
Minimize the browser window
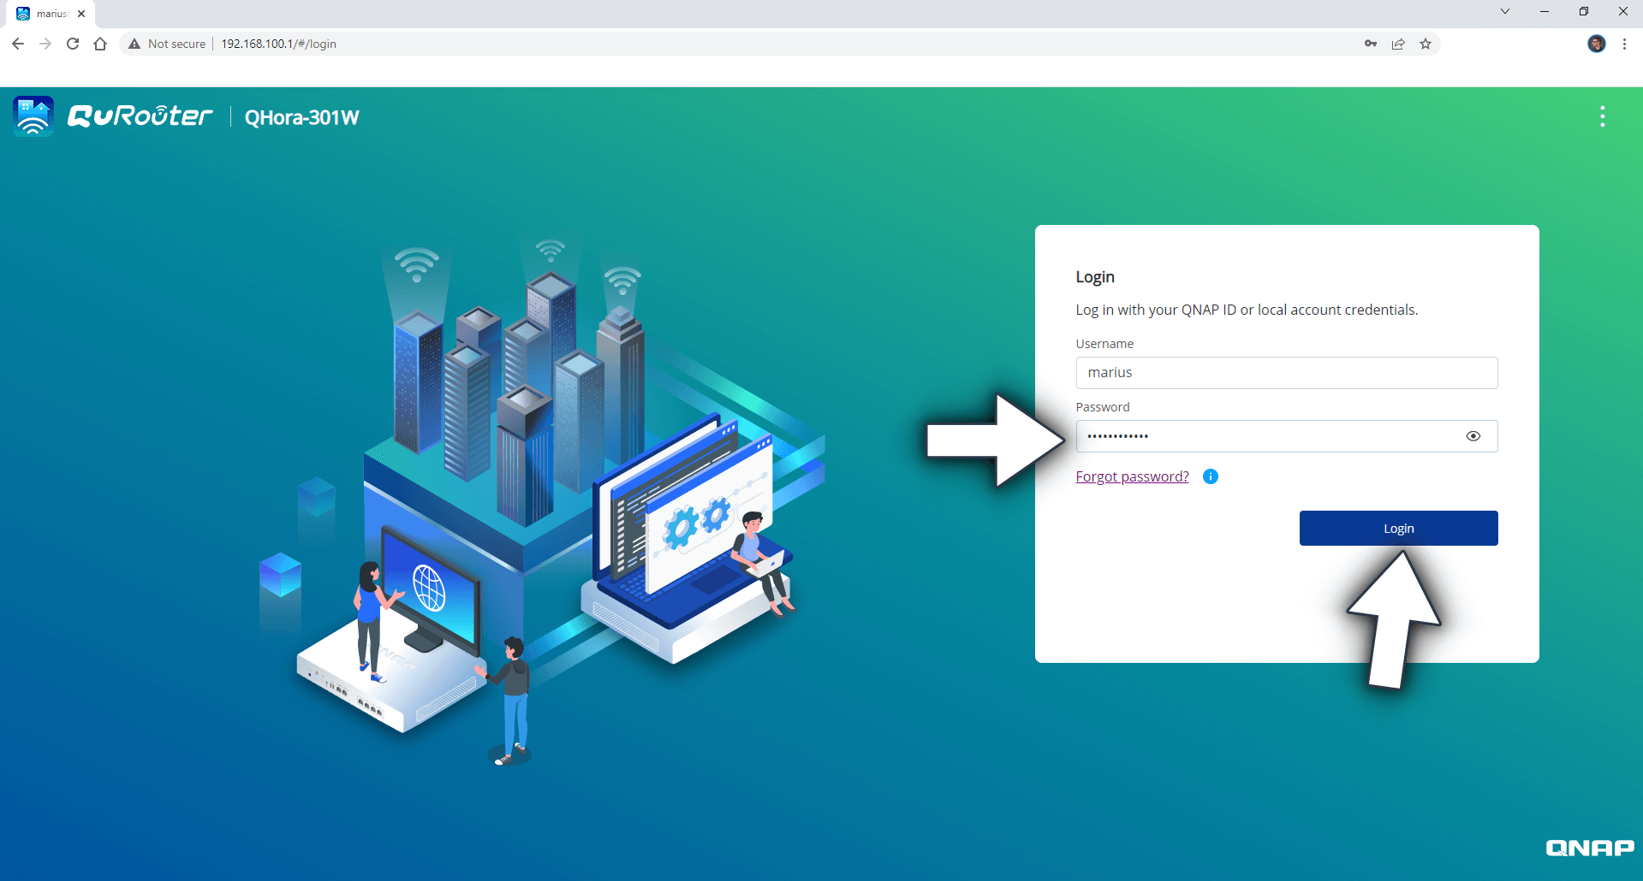1544,11
